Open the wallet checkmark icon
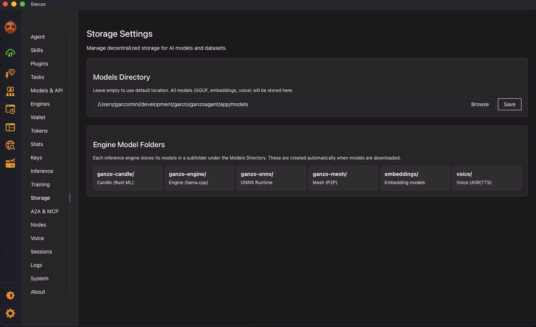Viewport: 536px width, 327px height. point(10,163)
